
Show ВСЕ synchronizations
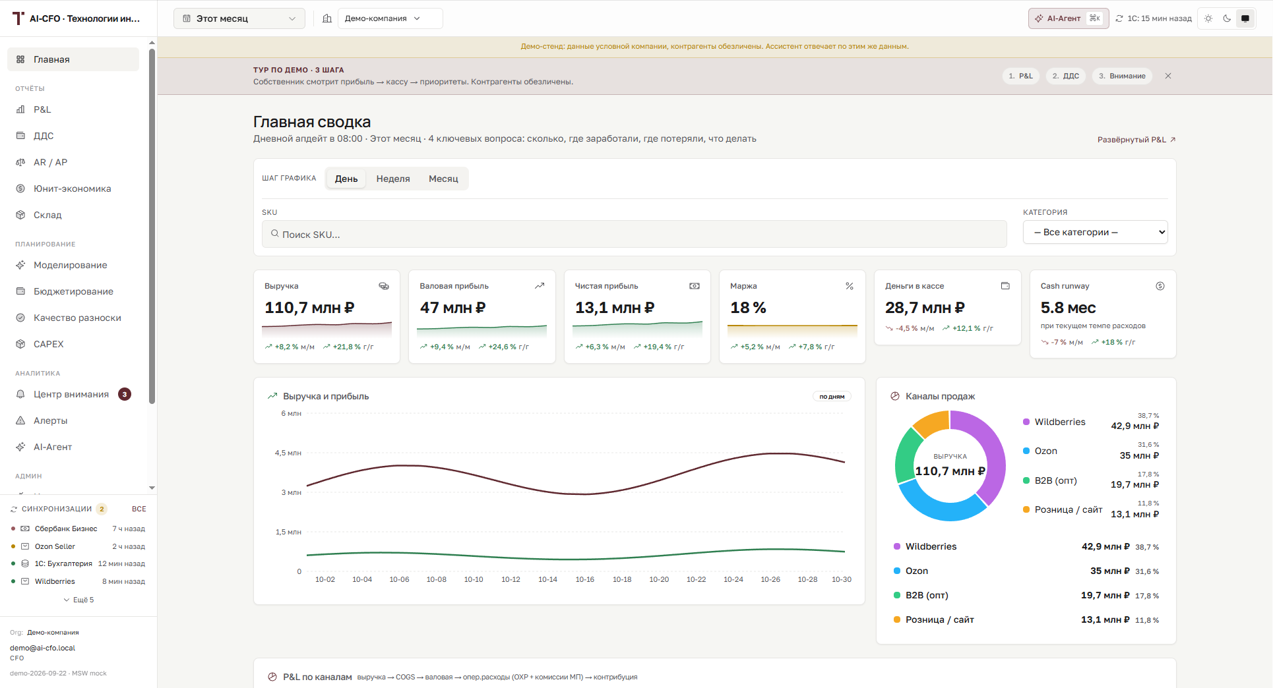[x=139, y=509]
